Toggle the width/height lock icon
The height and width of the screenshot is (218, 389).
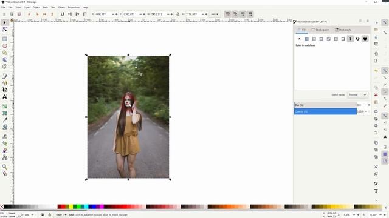click(178, 14)
